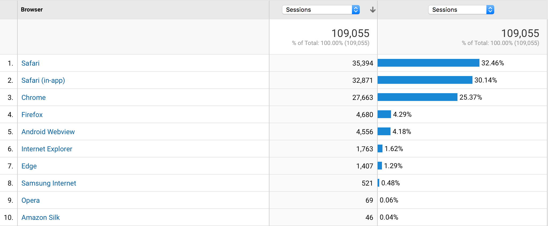Image resolution: width=548 pixels, height=226 pixels.
Task: Open the Safari (in-app) link
Action: (43, 80)
